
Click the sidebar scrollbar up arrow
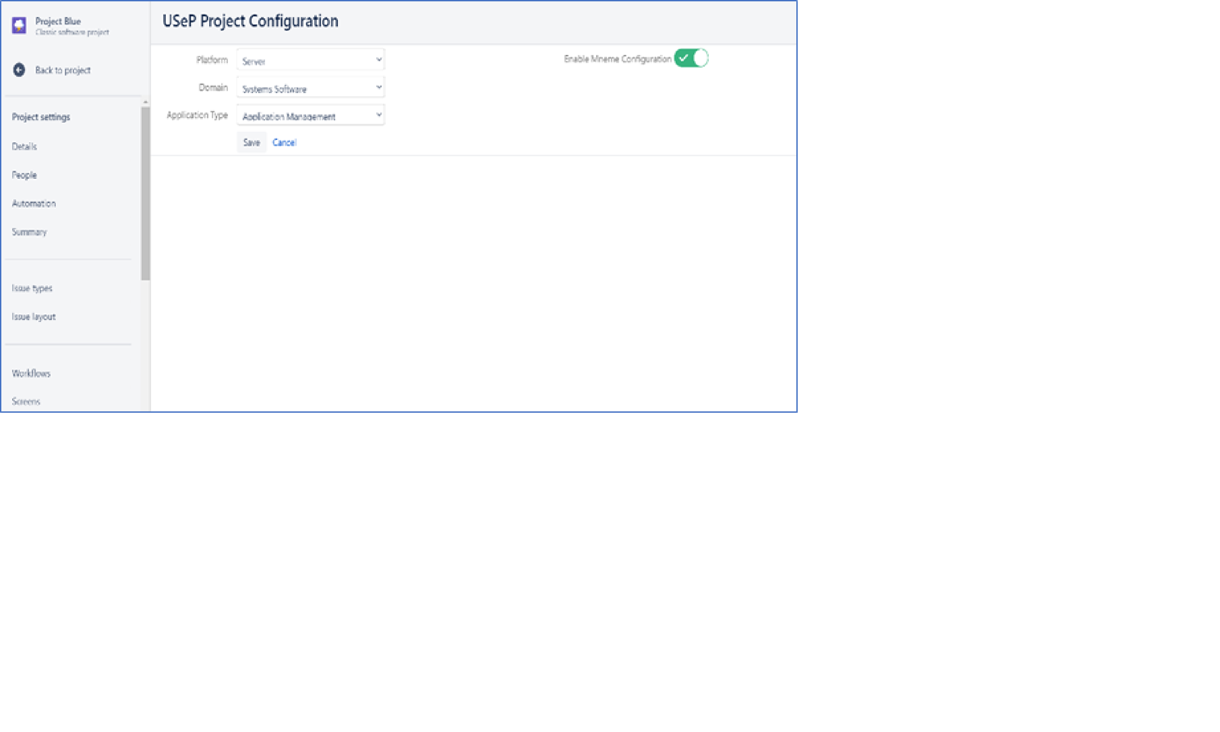point(145,102)
